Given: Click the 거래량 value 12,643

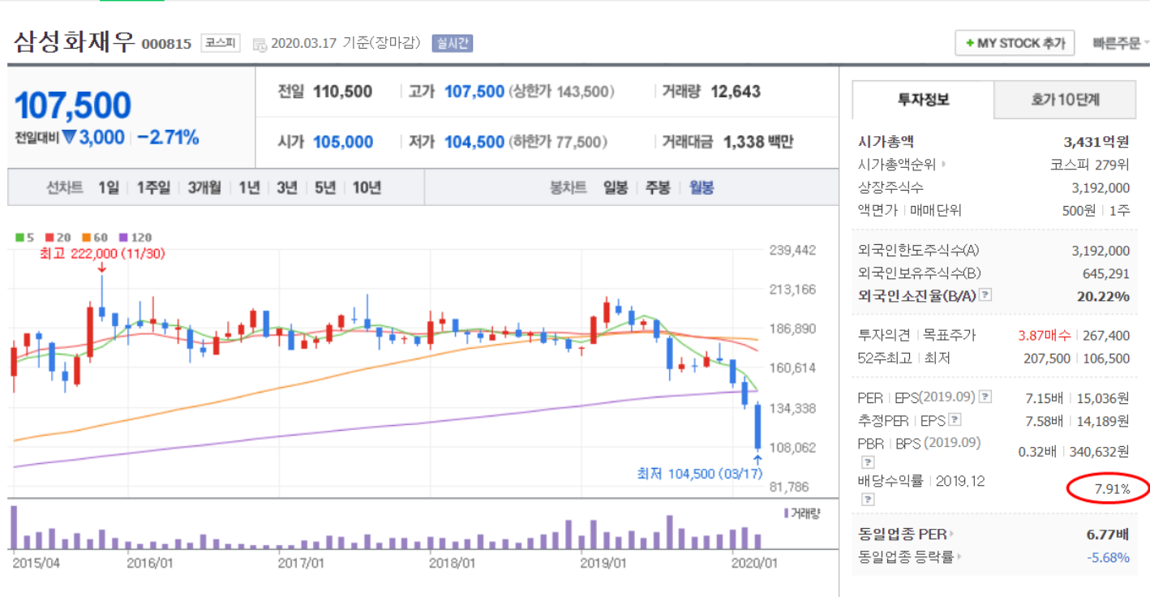Looking at the screenshot, I should pyautogui.click(x=736, y=92).
